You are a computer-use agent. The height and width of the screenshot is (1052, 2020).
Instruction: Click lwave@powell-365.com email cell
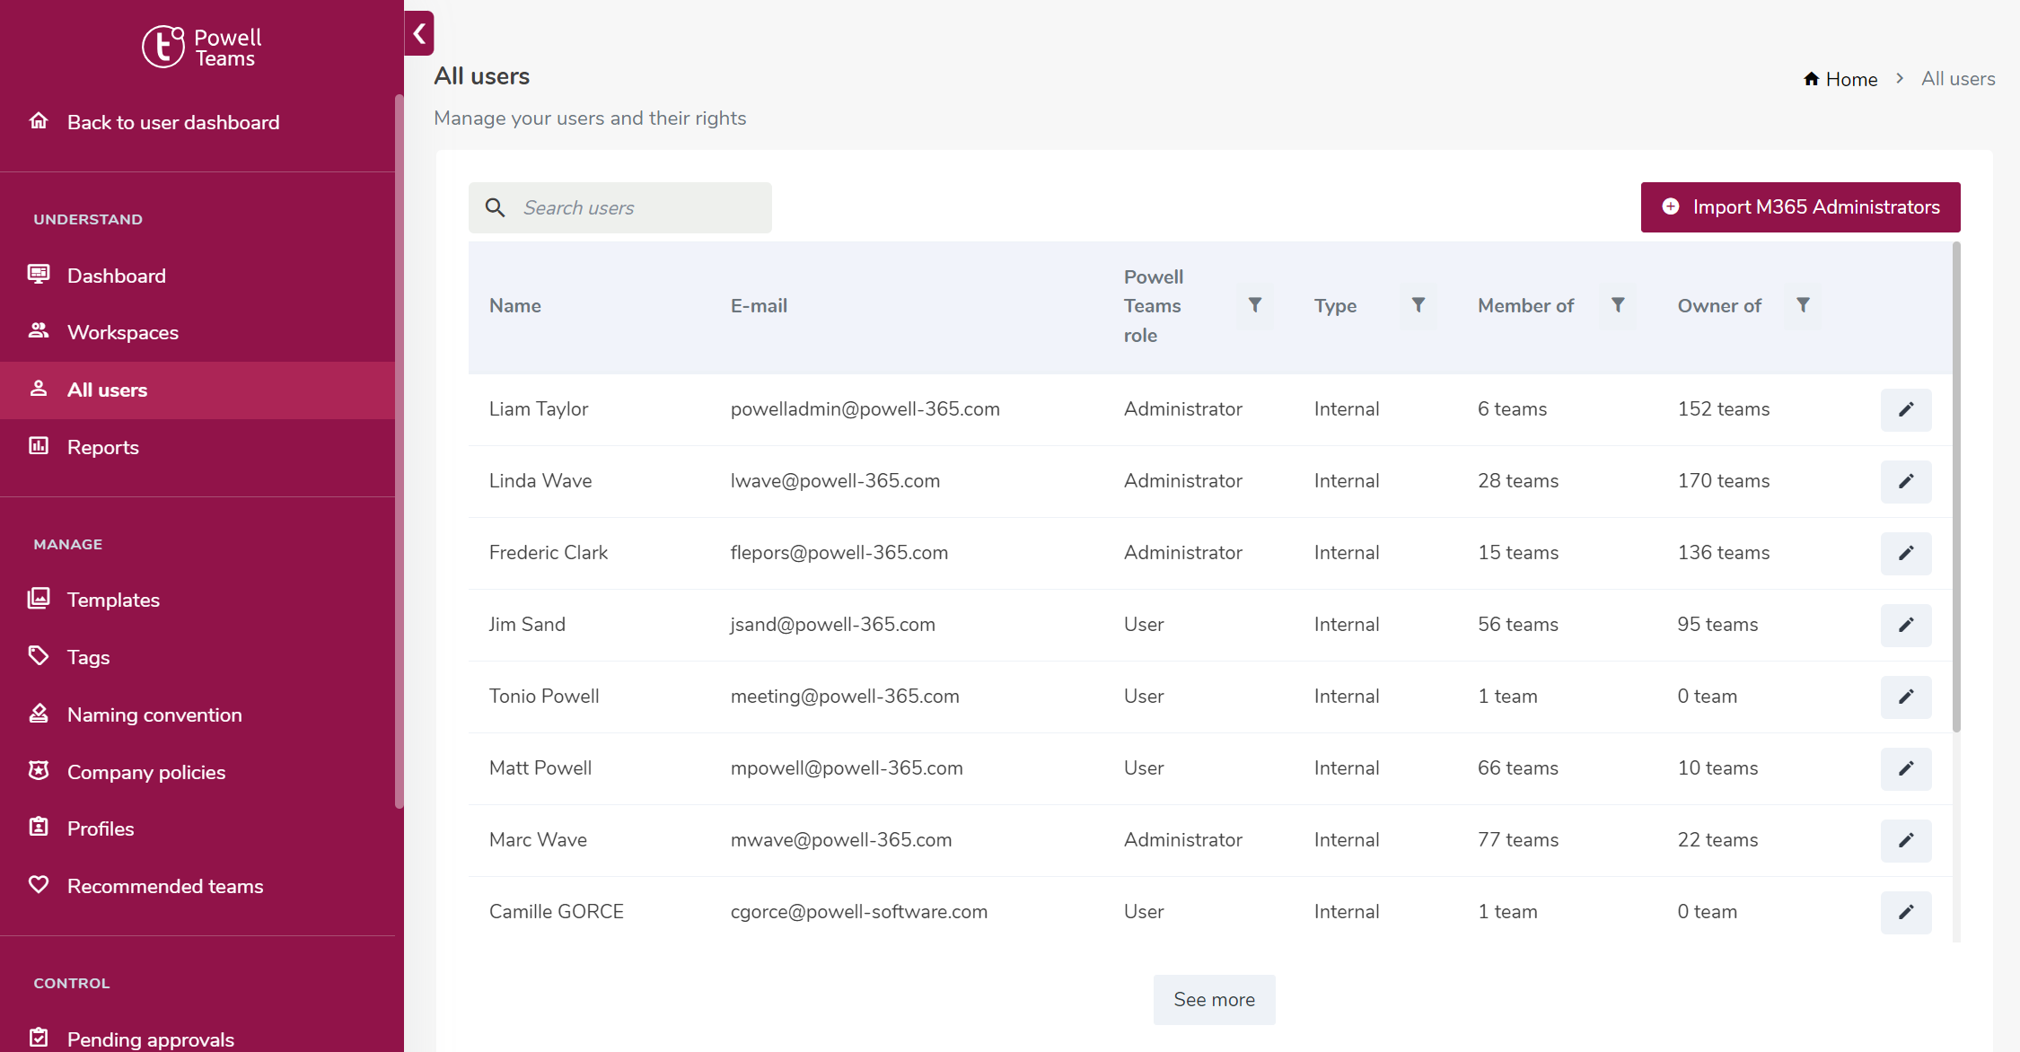pyautogui.click(x=835, y=481)
